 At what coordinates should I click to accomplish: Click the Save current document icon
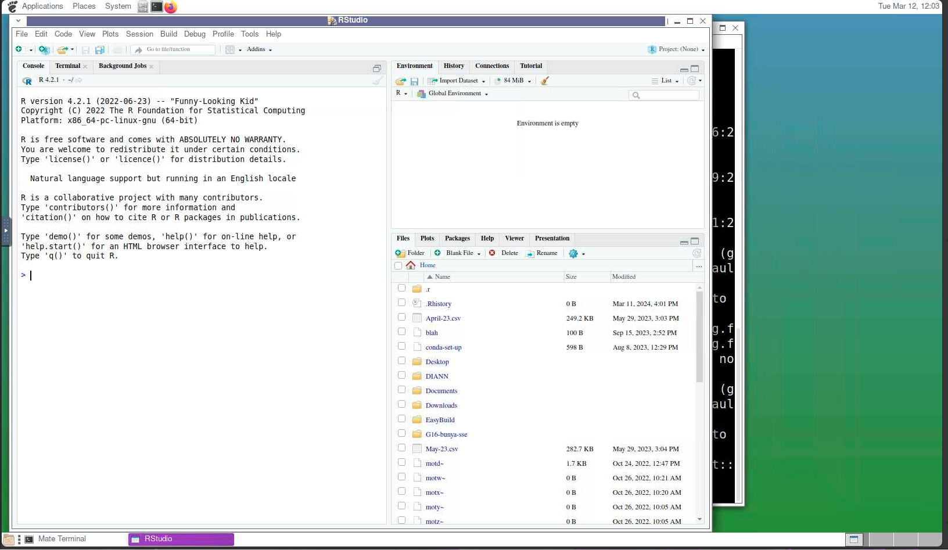pos(85,50)
